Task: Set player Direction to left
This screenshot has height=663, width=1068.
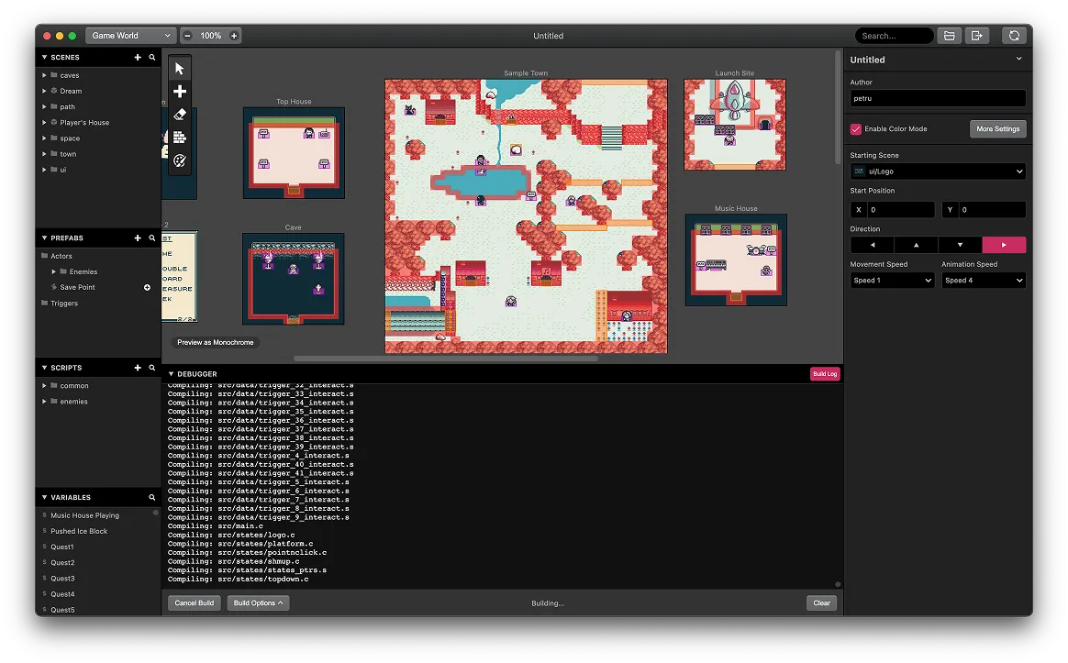Action: [x=871, y=245]
